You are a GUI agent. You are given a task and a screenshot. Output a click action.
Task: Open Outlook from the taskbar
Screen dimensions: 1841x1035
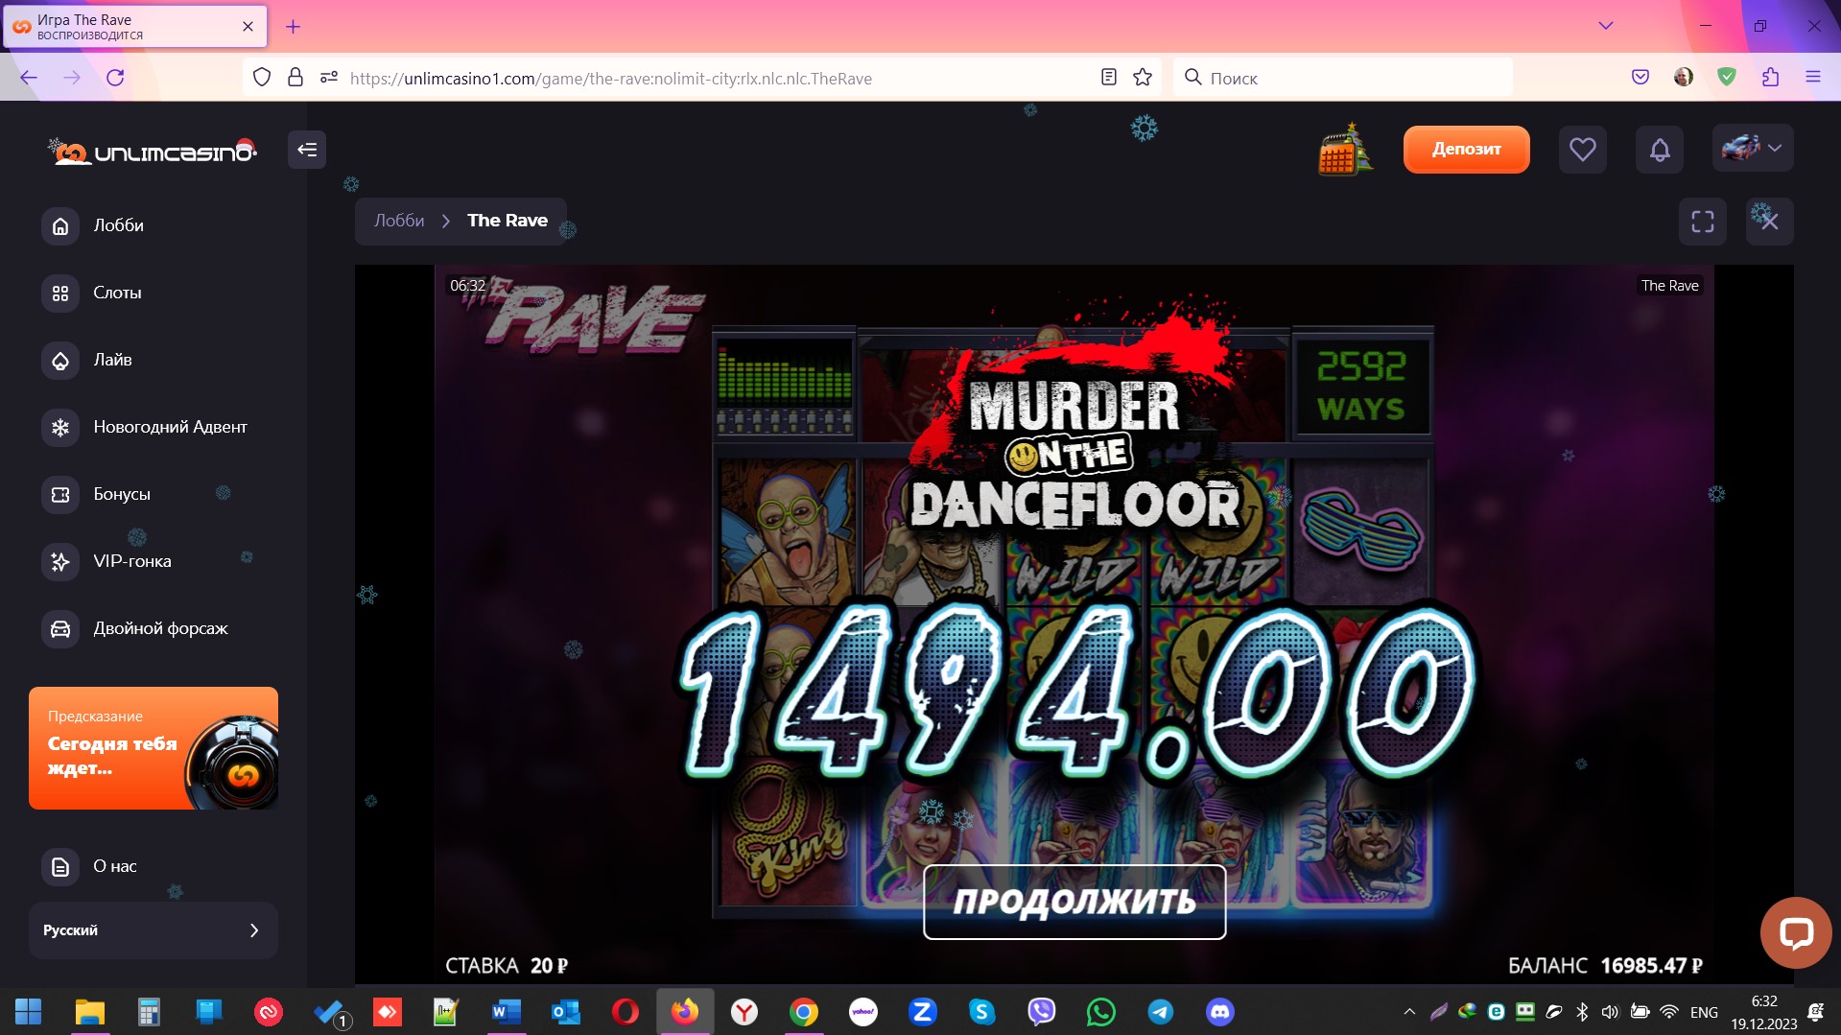tap(565, 1012)
